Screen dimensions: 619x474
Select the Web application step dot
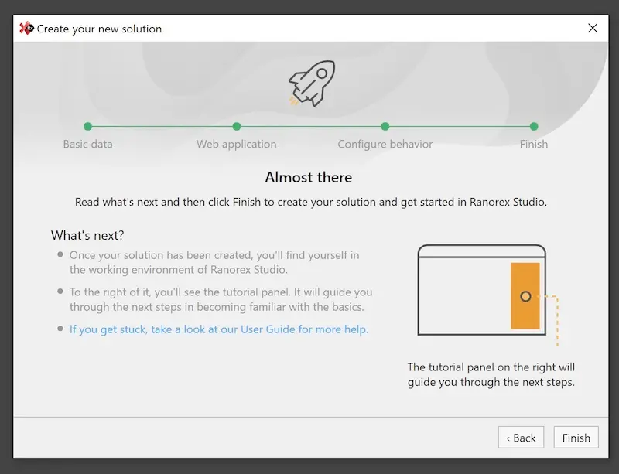[237, 126]
